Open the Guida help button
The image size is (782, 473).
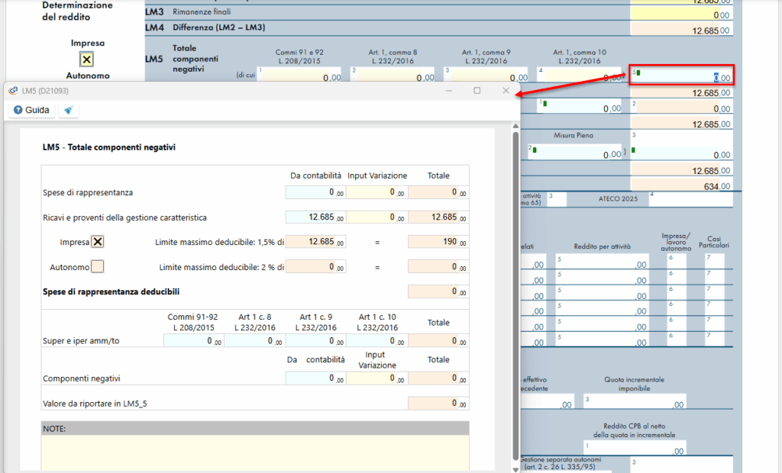[31, 111]
